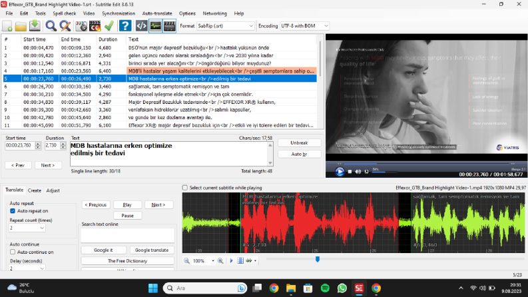Open Spotify from the taskbar
Screen dimensions: 528x297
(x=325, y=288)
